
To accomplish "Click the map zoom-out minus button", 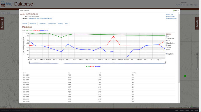I will [x=197, y=69].
